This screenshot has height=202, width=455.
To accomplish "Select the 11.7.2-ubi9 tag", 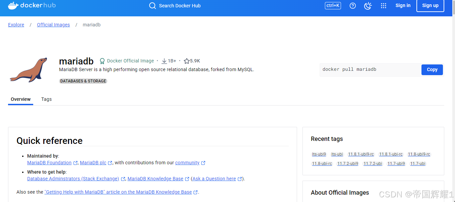I will [x=348, y=164].
